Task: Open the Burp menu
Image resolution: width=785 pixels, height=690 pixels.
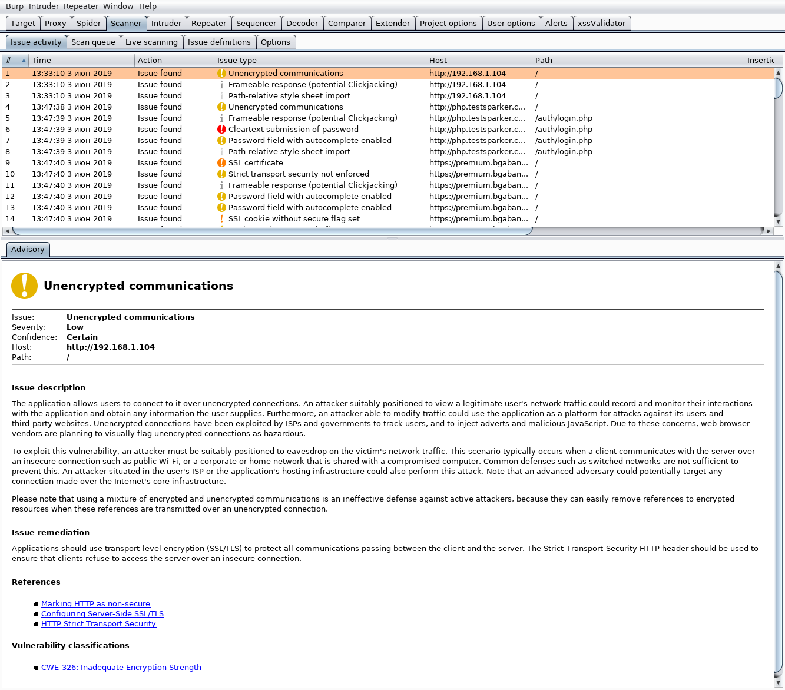Action: click(x=15, y=6)
